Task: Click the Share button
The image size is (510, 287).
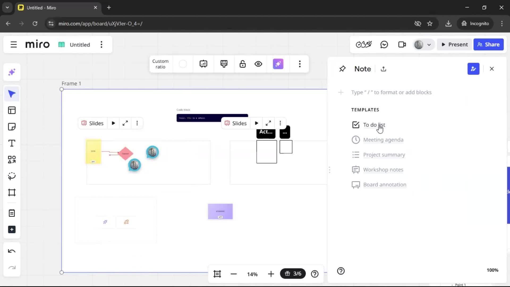Action: [488, 45]
